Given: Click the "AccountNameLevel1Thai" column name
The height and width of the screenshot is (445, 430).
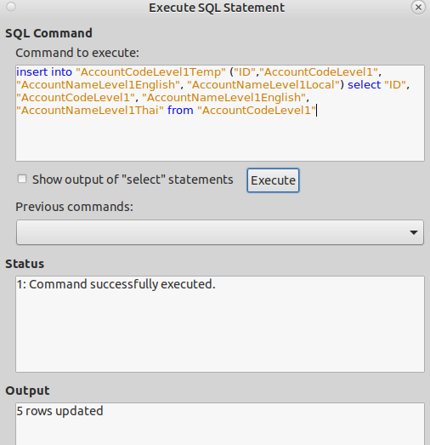Looking at the screenshot, I should [90, 110].
